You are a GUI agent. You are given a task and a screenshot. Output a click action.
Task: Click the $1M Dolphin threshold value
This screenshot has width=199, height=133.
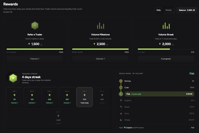[193, 100]
